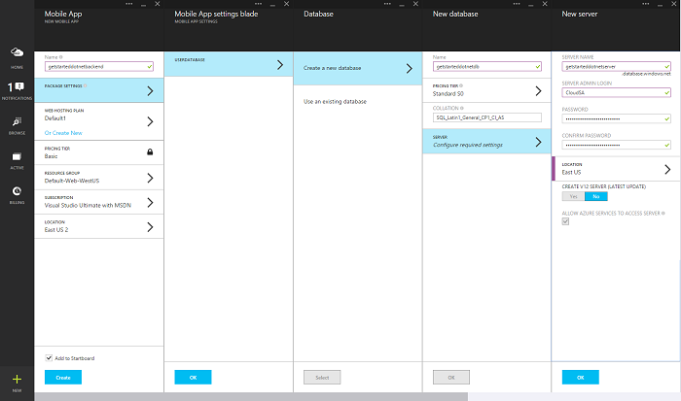Toggle Allow Azure Services to access server checkbox

tap(565, 221)
